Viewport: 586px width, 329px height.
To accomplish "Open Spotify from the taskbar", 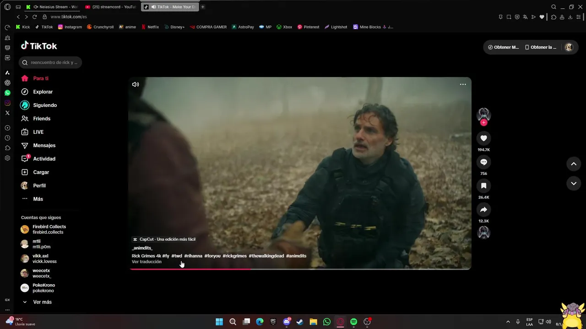I will point(353,322).
